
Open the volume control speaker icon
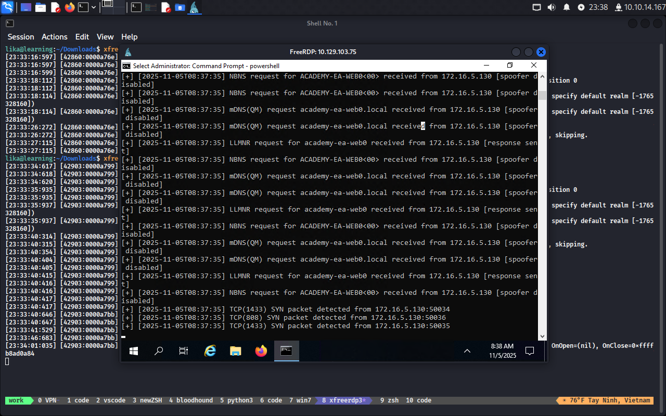coord(552,7)
